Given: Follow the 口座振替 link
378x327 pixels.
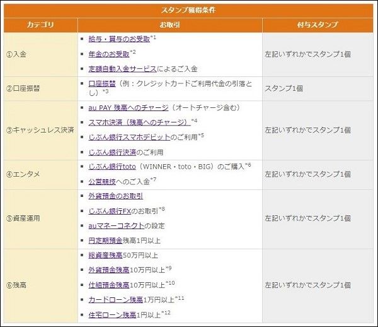Looking at the screenshot, I should (102, 84).
